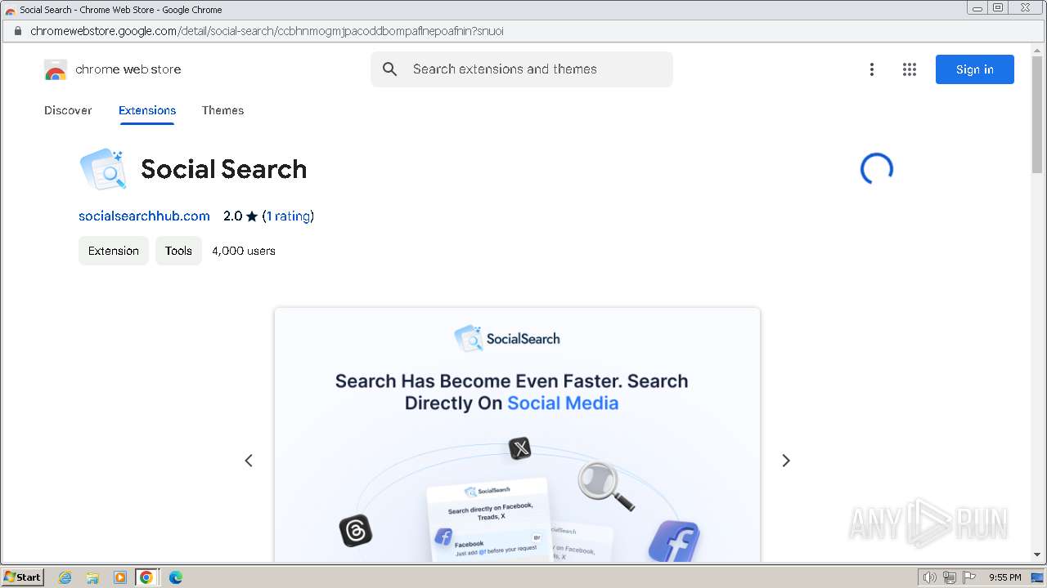Click the vertical page scrollbar
The width and height of the screenshot is (1047, 588).
coord(1038,114)
